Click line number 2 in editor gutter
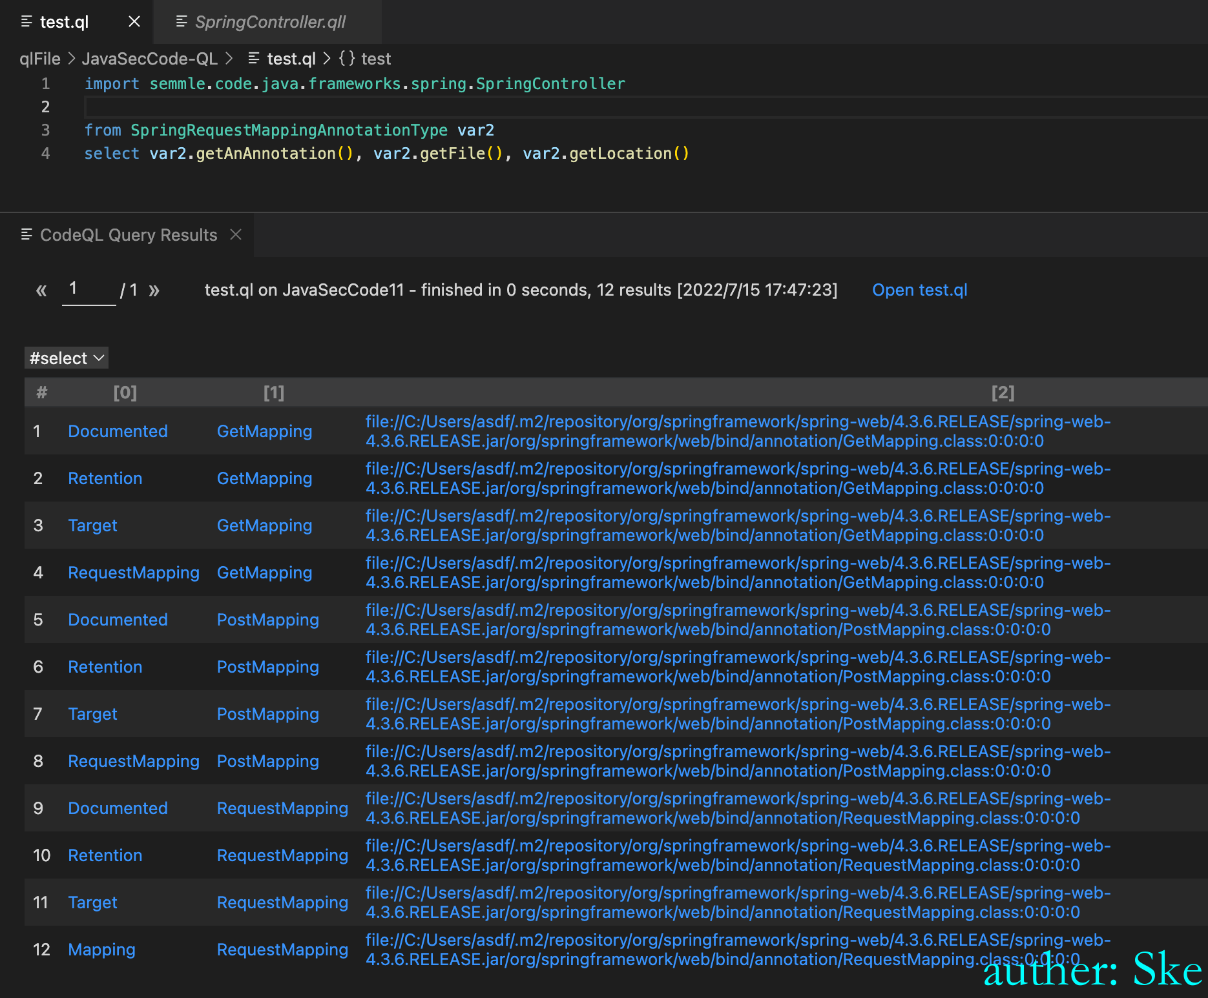This screenshot has height=998, width=1208. click(x=45, y=107)
